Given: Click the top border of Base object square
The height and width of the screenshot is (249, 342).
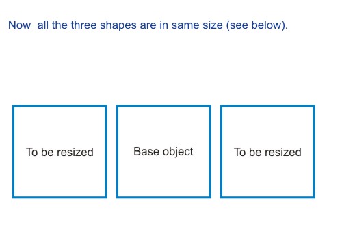Looking at the screenshot, I should (163, 106).
